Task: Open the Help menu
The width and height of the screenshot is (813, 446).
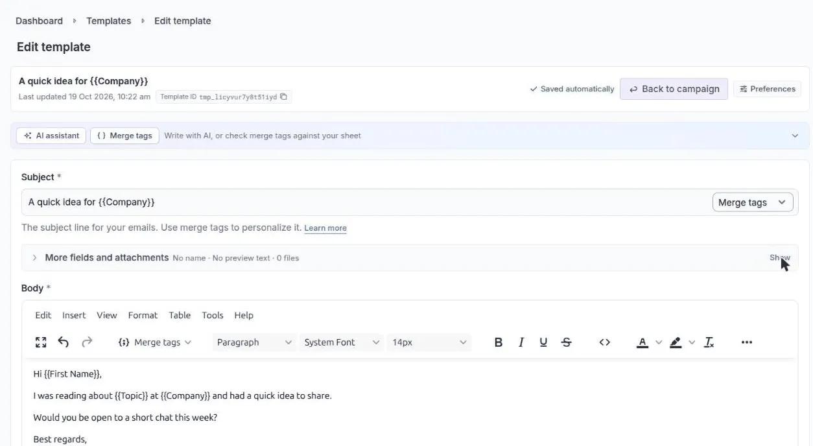Action: click(244, 315)
